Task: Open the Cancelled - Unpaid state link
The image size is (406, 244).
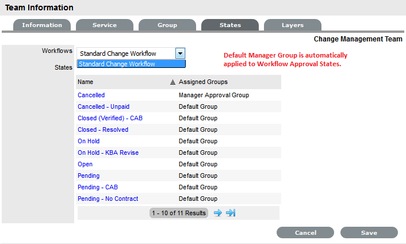Action: click(104, 106)
